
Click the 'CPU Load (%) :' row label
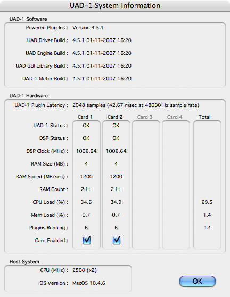tap(51, 202)
